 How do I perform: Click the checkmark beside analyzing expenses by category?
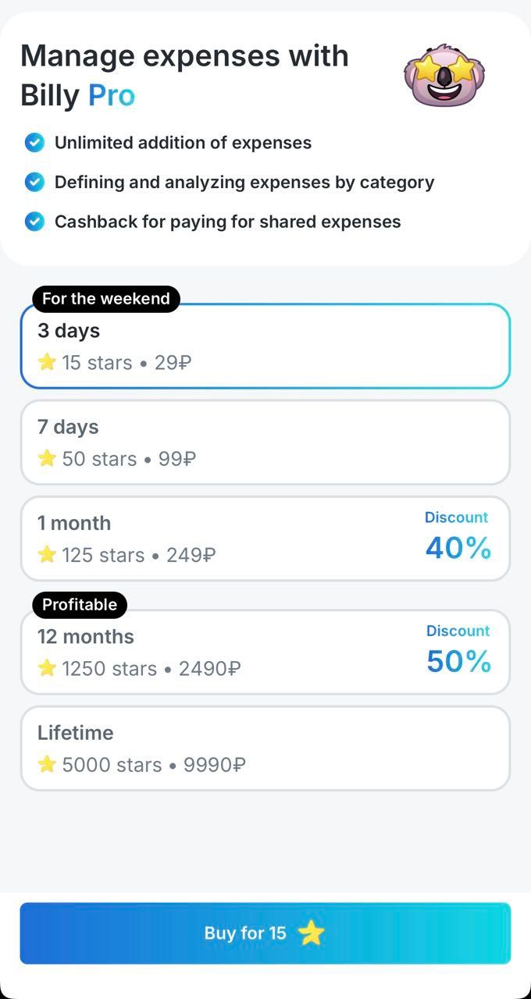tap(34, 182)
